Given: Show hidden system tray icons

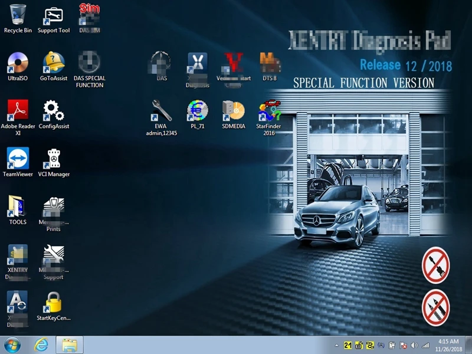Looking at the screenshot, I should (x=337, y=345).
